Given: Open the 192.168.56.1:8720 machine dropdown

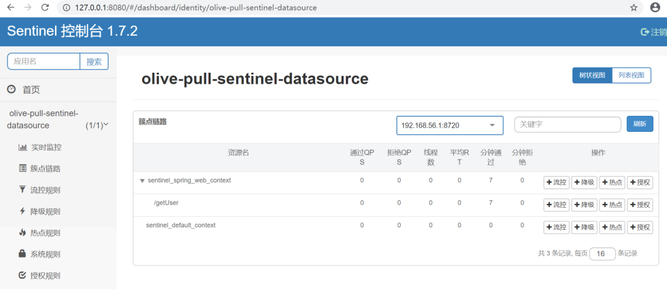Looking at the screenshot, I should click(450, 126).
